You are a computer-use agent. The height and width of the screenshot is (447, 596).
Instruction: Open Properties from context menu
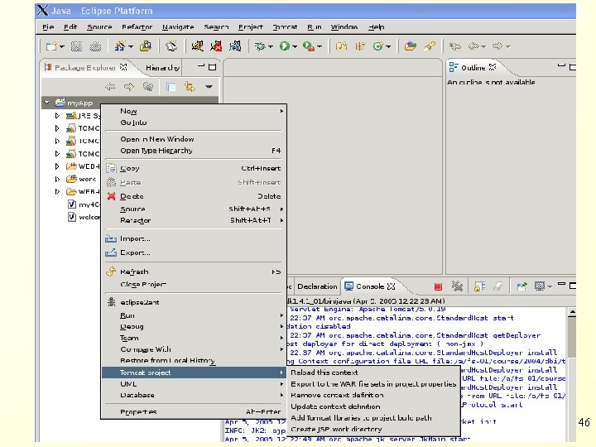point(194,411)
